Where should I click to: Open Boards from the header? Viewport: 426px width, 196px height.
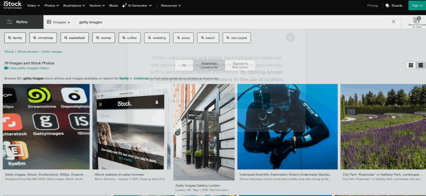coord(394,5)
